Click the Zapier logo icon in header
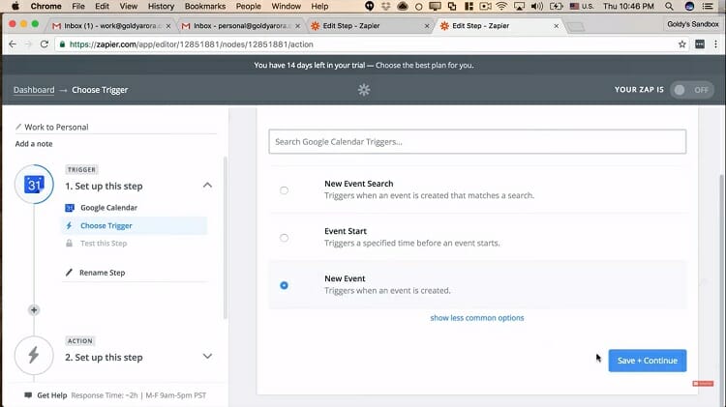This screenshot has width=726, height=407. (364, 90)
